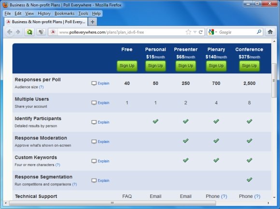Viewport: 280px width, 209px height.
Task: Sign up for the Personal $15 plan
Action: (x=155, y=66)
